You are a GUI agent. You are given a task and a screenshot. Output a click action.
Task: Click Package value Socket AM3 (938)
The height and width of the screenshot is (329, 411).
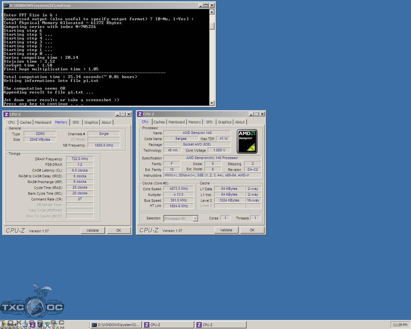click(197, 144)
